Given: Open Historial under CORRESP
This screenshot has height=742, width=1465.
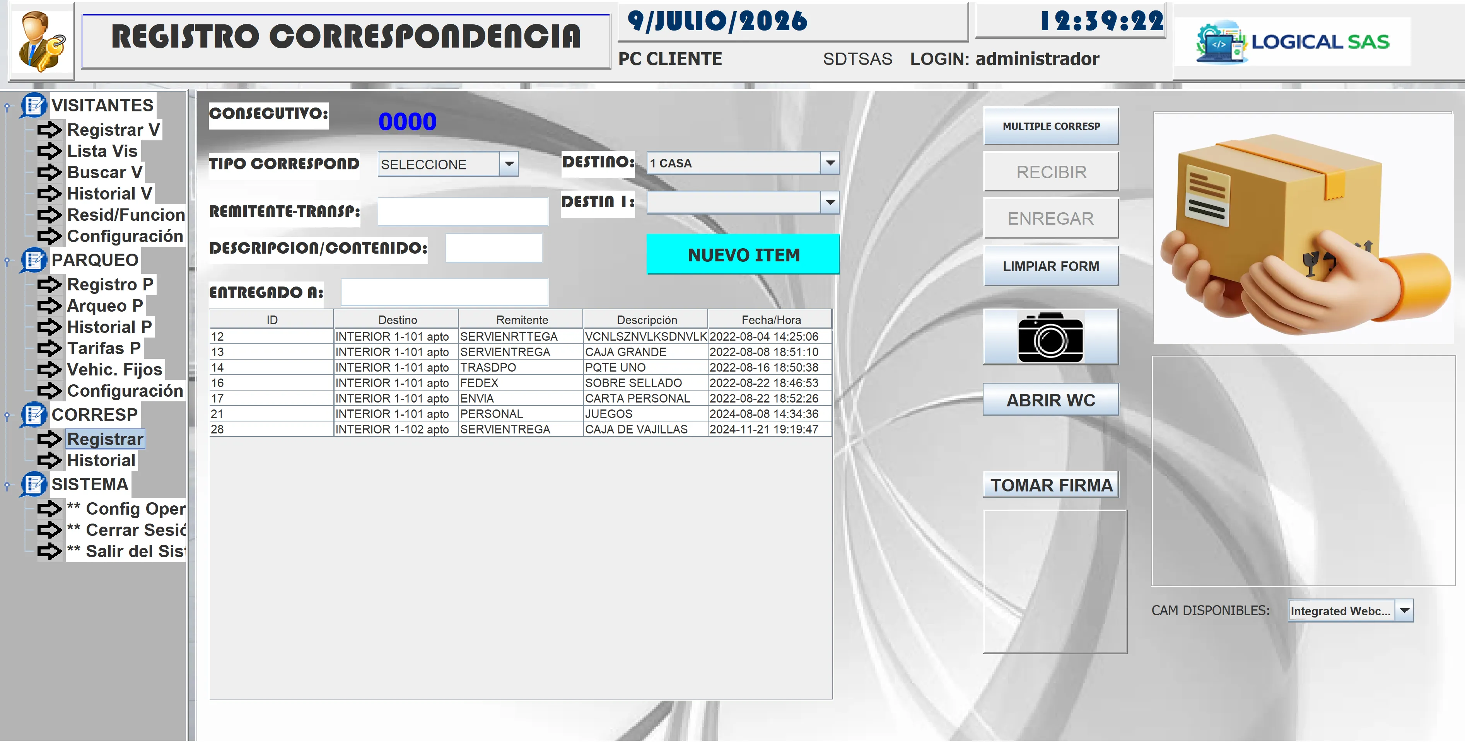Looking at the screenshot, I should pyautogui.click(x=101, y=461).
